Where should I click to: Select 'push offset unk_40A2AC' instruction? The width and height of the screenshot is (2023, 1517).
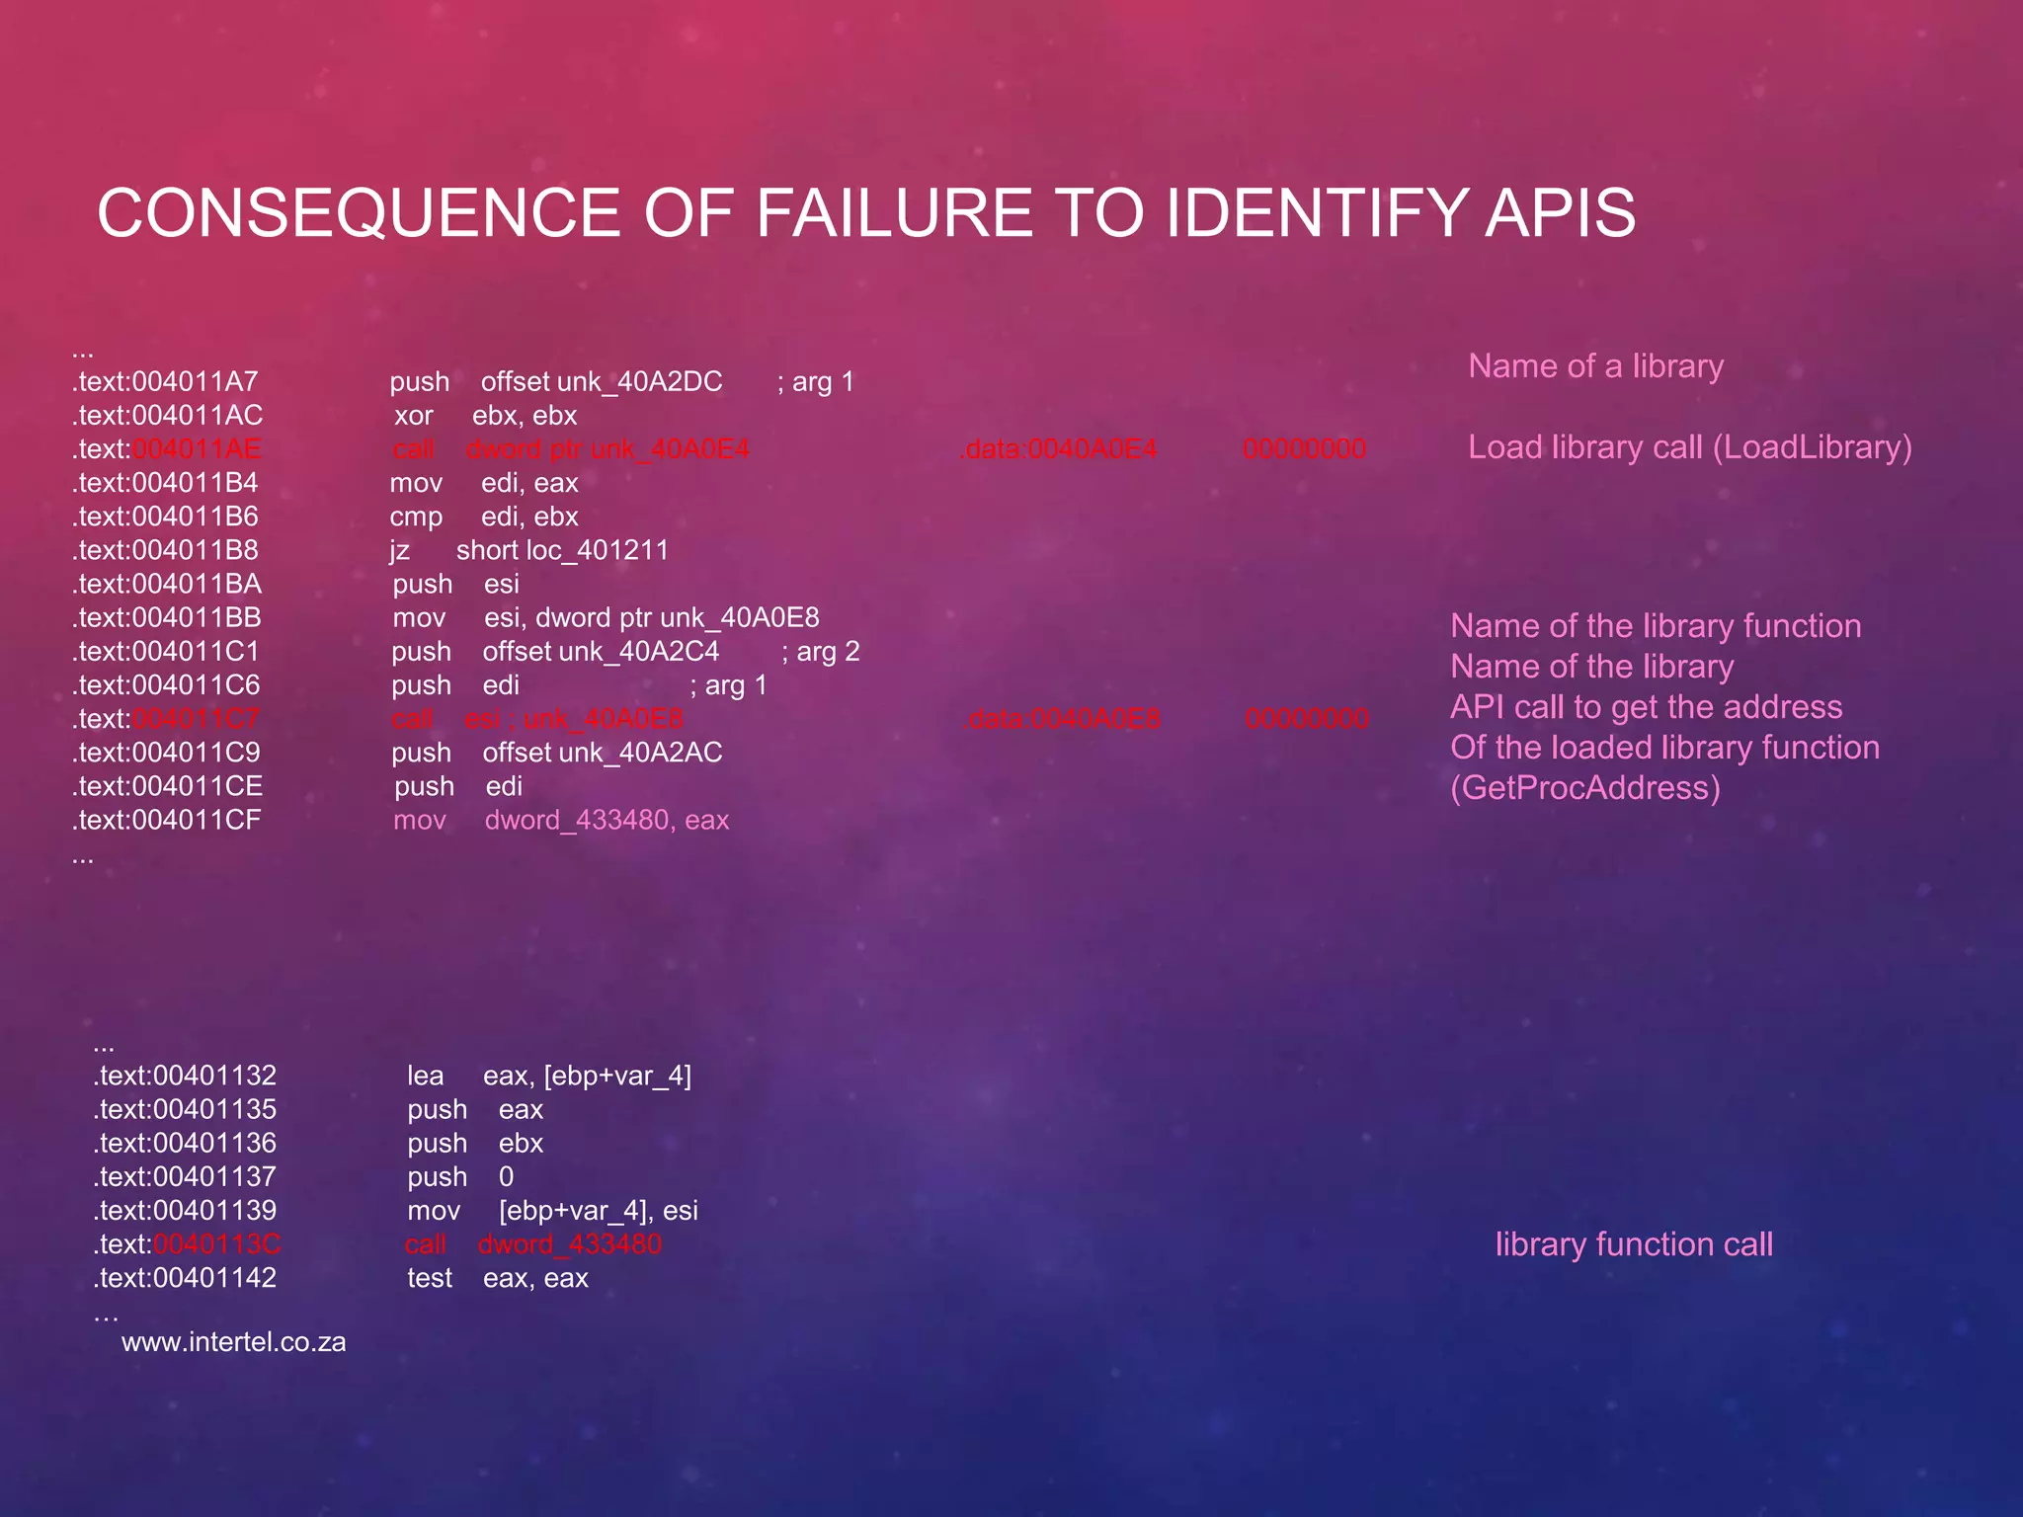click(557, 753)
